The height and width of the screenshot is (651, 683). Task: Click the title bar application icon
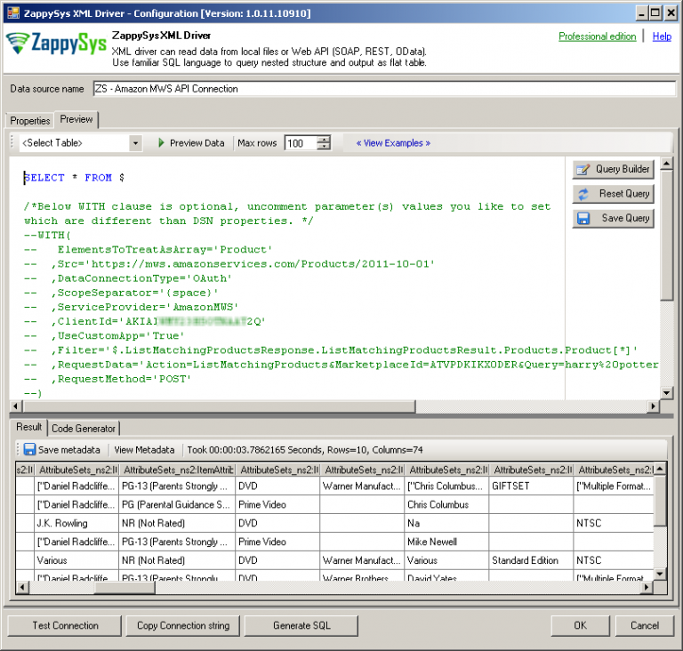(13, 12)
